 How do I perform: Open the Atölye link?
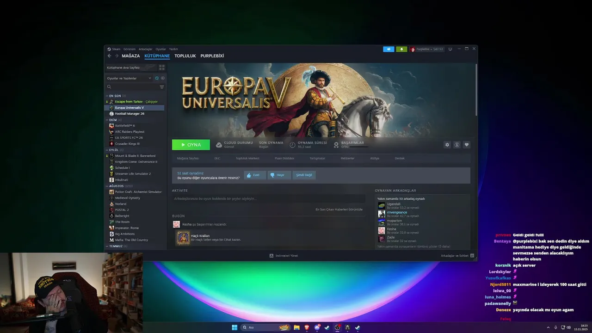coord(375,158)
